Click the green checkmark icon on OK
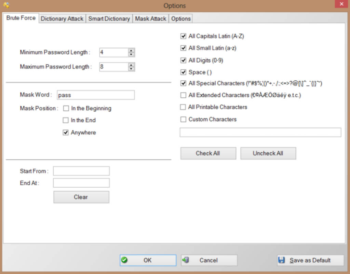 click(x=124, y=260)
